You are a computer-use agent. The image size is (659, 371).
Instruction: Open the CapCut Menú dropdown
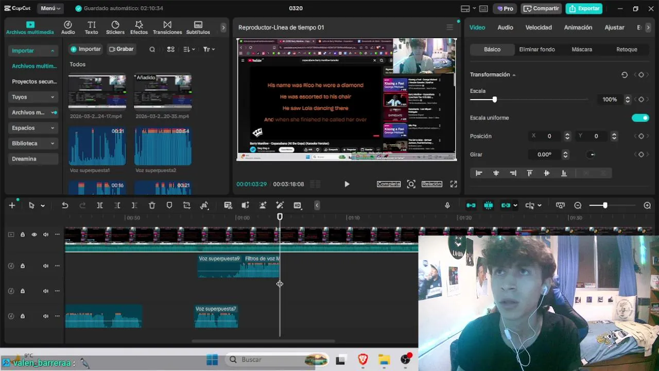[50, 8]
